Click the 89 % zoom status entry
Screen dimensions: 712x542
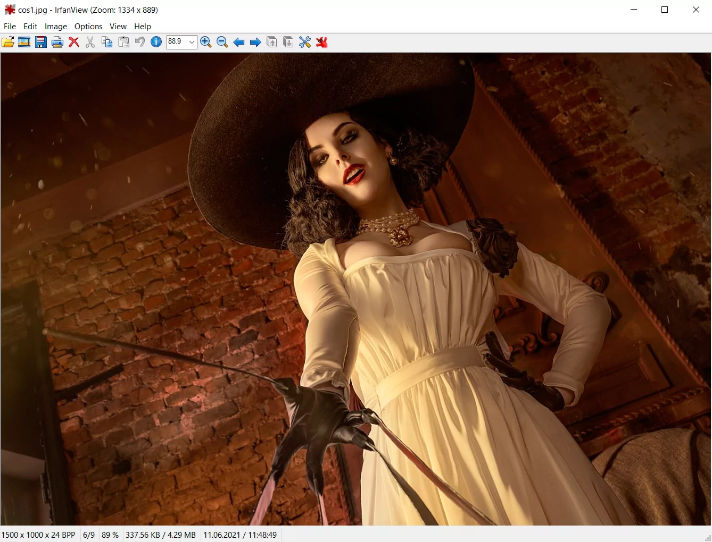click(x=110, y=535)
